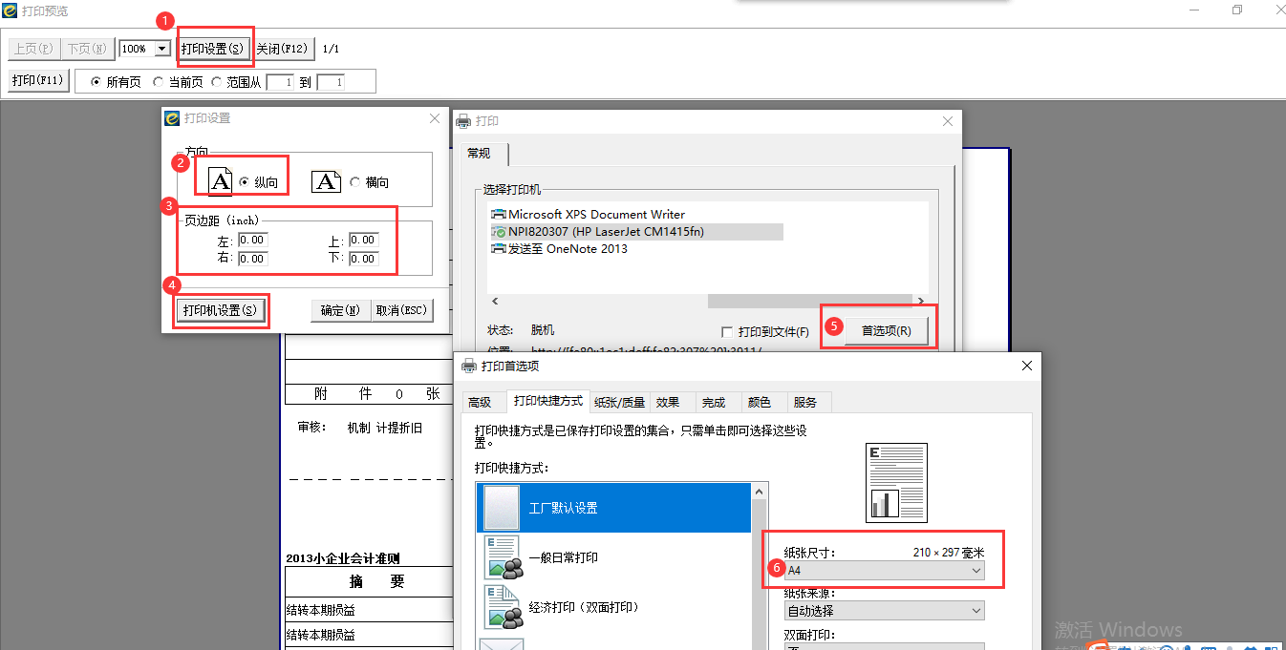Click the range end page field
The width and height of the screenshot is (1286, 650).
click(331, 82)
